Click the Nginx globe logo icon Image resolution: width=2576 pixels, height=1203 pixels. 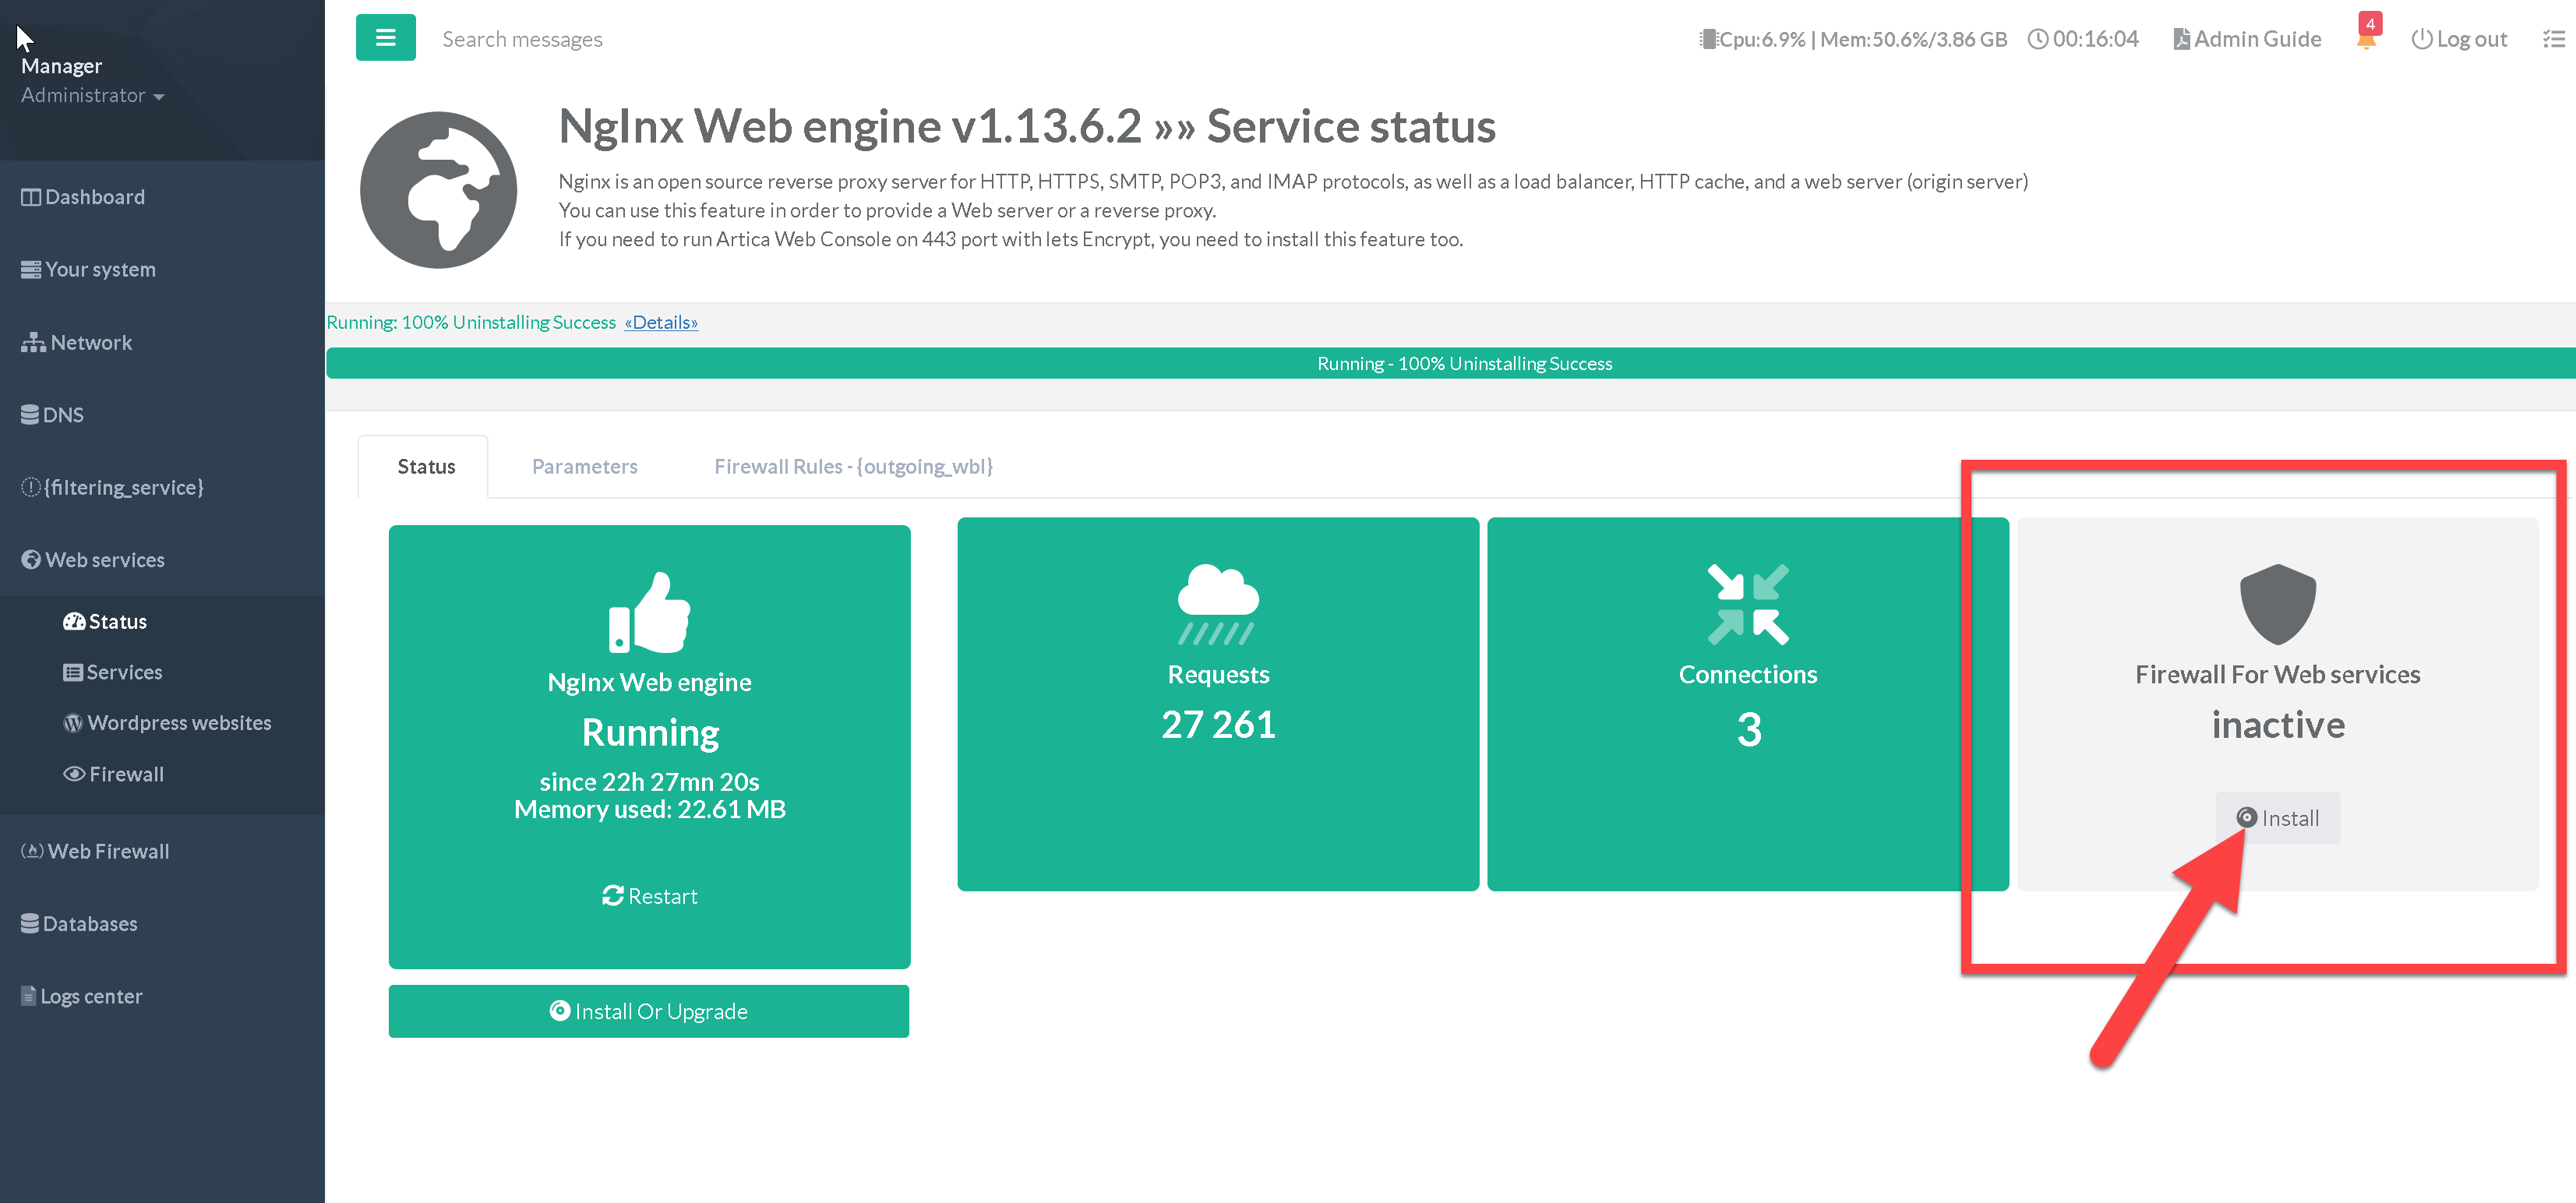[x=438, y=190]
